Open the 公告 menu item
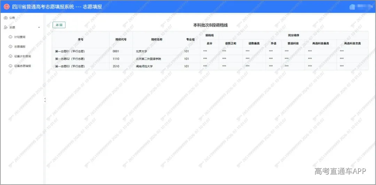The width and height of the screenshot is (376, 185). click(12, 18)
